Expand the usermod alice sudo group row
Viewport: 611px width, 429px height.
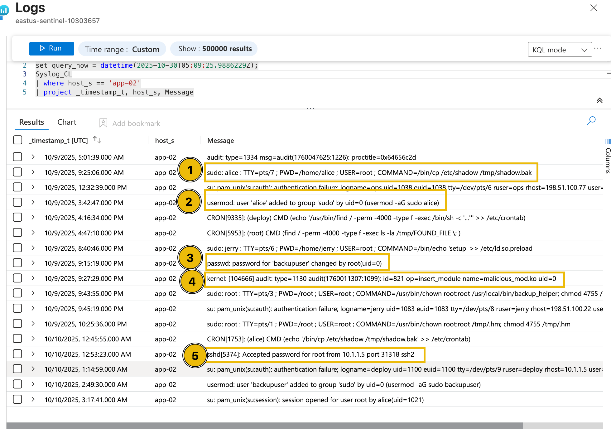33,202
